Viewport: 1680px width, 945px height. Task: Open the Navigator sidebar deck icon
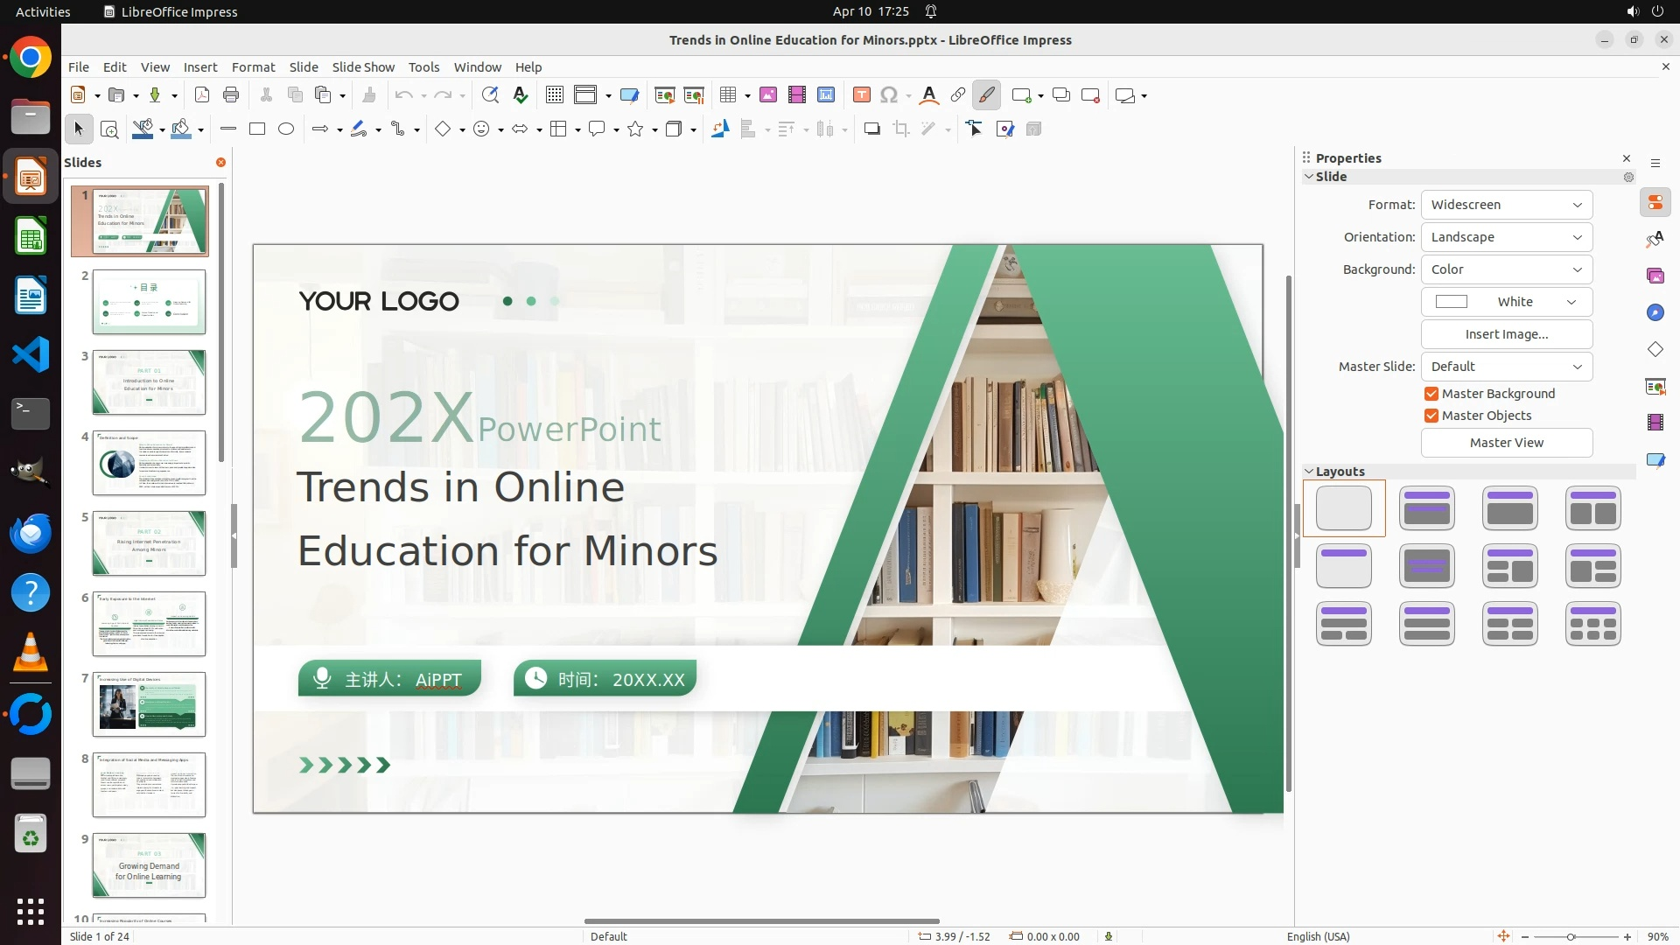point(1655,313)
